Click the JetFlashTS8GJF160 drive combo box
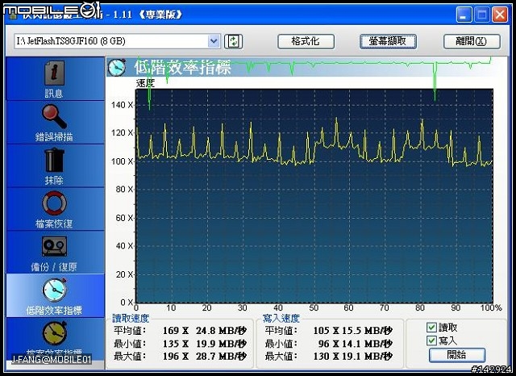 [x=117, y=41]
